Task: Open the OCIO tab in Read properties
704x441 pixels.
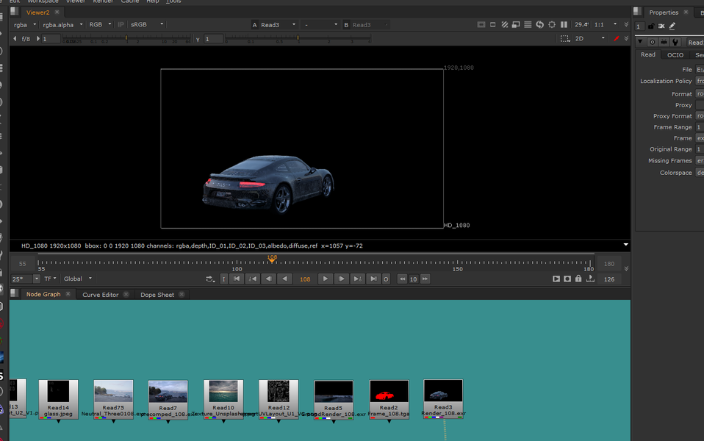Action: click(675, 55)
